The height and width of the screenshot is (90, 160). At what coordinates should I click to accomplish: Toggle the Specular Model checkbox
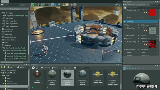click(x=138, y=49)
